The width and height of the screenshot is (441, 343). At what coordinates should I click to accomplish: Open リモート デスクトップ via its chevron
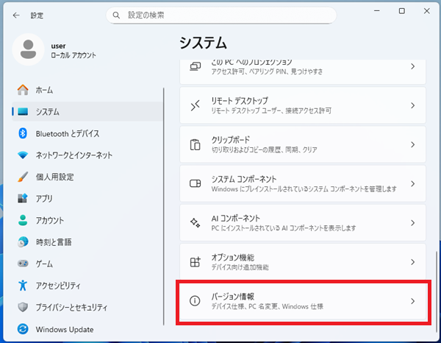[x=412, y=105]
